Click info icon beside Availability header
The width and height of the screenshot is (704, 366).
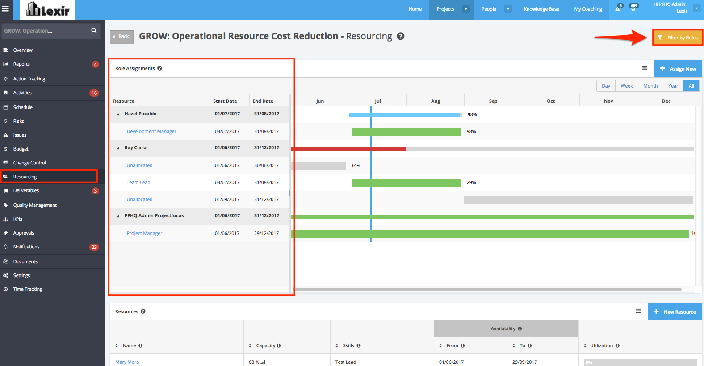click(x=520, y=328)
